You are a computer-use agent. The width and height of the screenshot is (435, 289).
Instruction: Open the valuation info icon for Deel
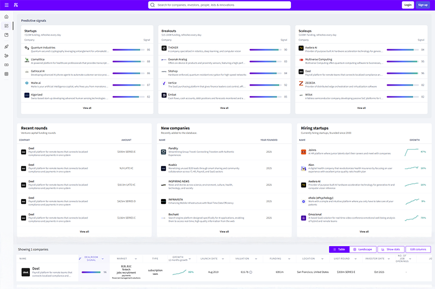[251, 272]
